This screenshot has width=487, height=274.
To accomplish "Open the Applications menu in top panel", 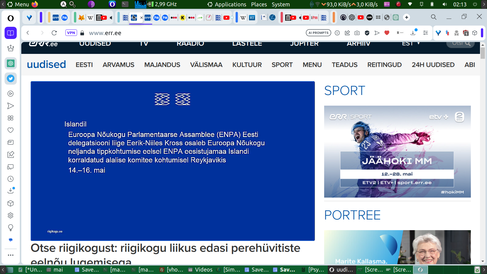I will (x=227, y=4).
